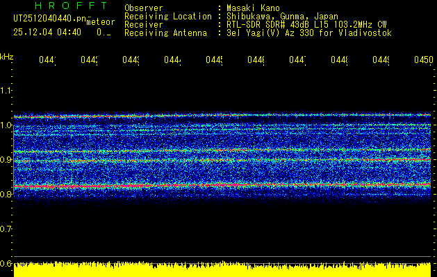Click the 1.0 frequency axis mark
The height and width of the screenshot is (277, 437).
[6, 125]
